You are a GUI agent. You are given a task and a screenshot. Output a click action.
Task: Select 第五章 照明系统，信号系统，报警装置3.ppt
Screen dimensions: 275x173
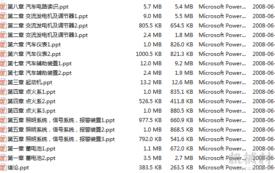61,139
